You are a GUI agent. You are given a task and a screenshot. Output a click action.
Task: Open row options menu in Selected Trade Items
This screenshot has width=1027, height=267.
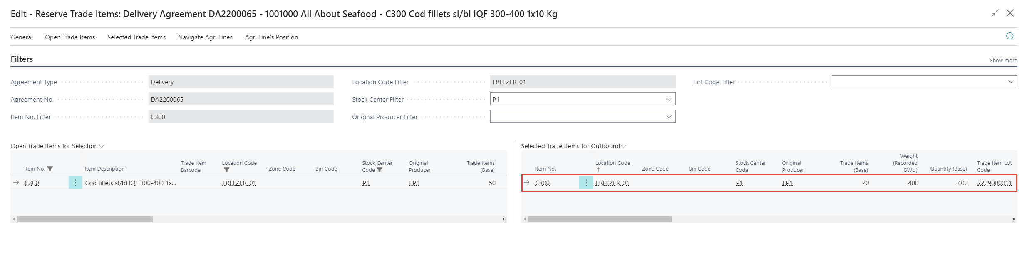click(586, 183)
